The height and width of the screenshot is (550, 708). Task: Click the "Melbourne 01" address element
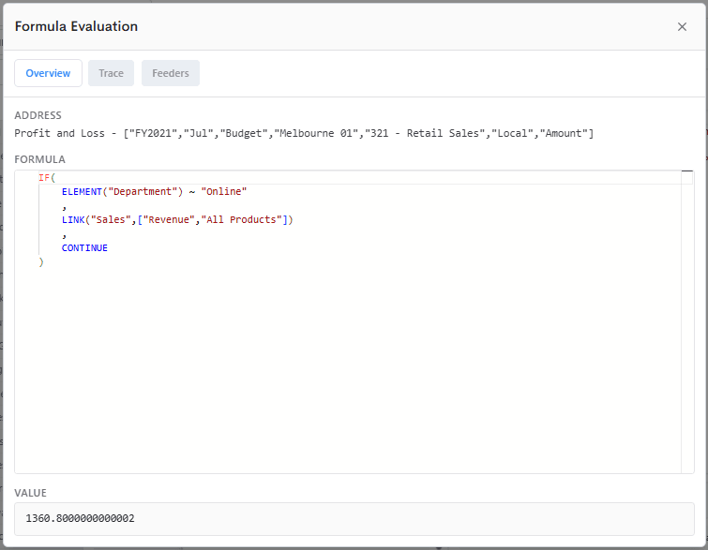(x=316, y=134)
